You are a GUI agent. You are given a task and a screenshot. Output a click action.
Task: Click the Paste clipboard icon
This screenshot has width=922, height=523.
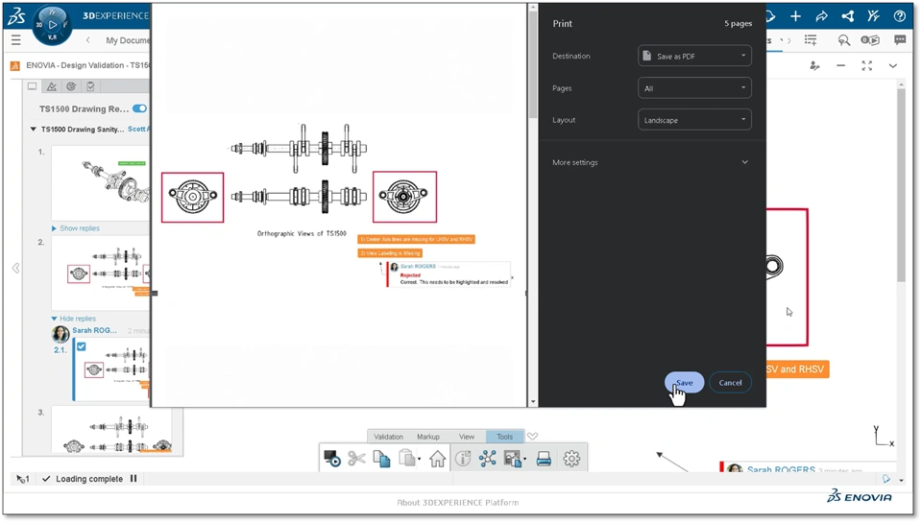coord(406,459)
